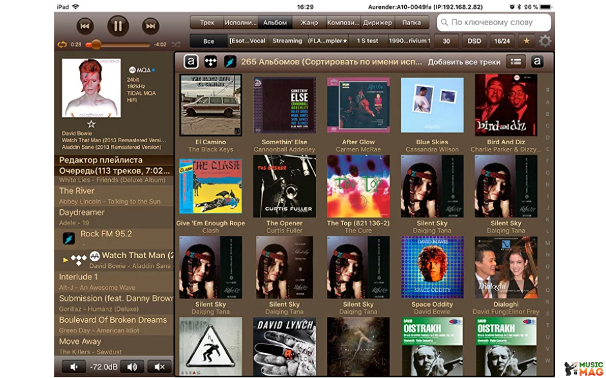Choose the (FLA...mpler★ filter
This screenshot has height=378, width=606.
point(327,41)
